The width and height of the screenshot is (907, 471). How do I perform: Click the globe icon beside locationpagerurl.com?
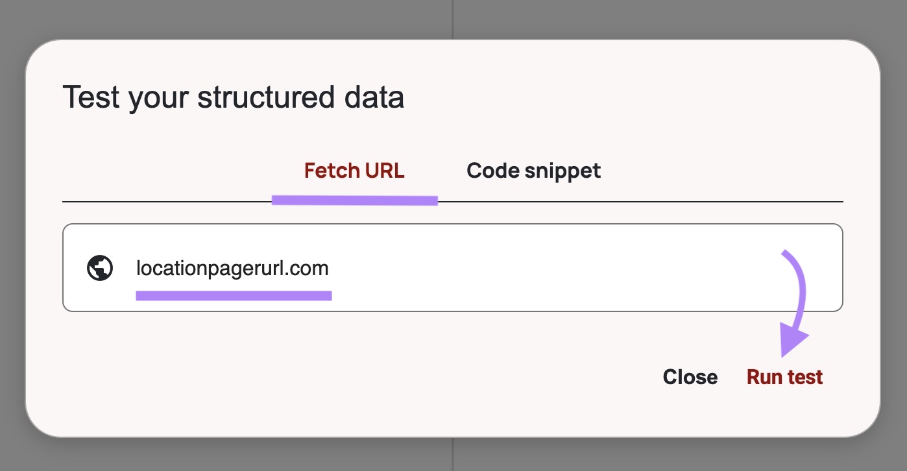[99, 268]
